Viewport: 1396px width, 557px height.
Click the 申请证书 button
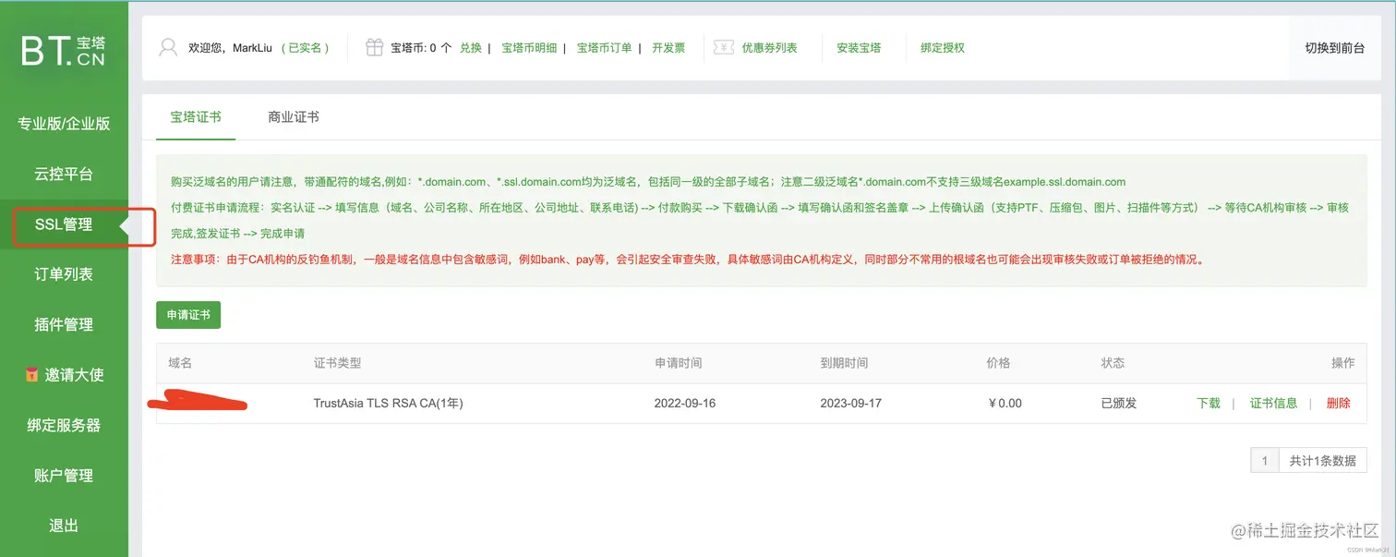click(x=187, y=314)
